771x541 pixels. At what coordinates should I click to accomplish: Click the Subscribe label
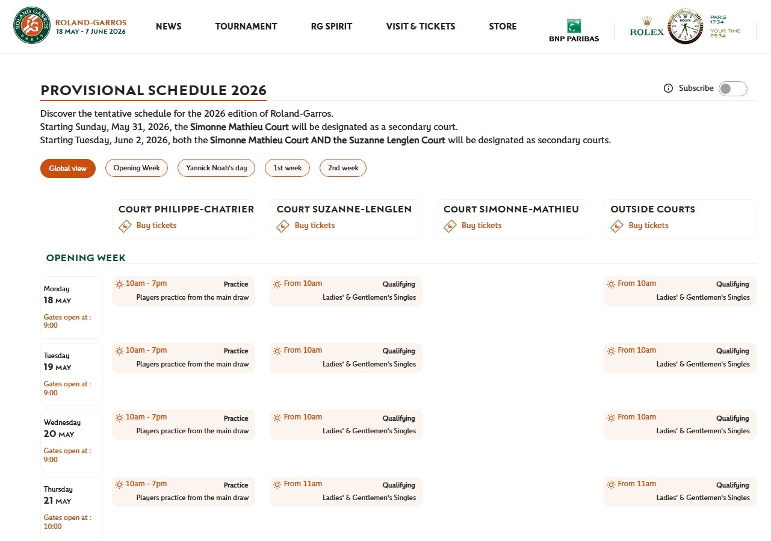click(x=696, y=88)
